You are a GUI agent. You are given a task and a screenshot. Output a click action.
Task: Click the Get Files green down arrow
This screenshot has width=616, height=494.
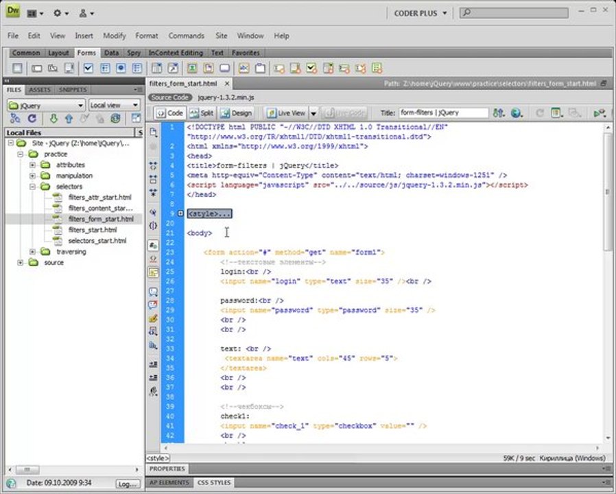click(x=54, y=118)
